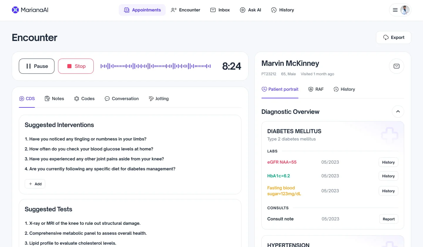Viewport: 423px width, 247px height.
Task: Open the patient History tab
Action: [x=344, y=89]
